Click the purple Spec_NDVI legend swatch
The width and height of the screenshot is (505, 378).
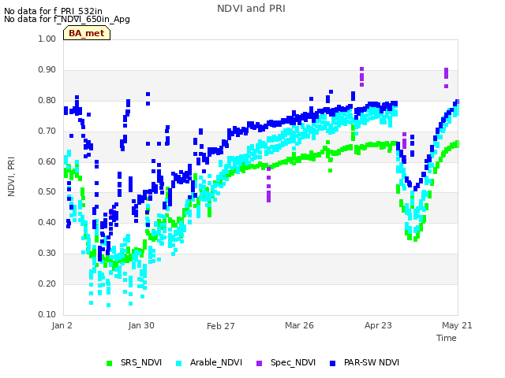point(260,363)
